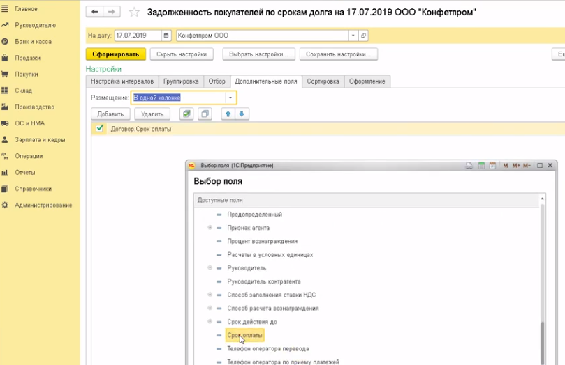This screenshot has height=365, width=565.
Task: Open Банк и касса section in sidebar
Action: coord(27,42)
